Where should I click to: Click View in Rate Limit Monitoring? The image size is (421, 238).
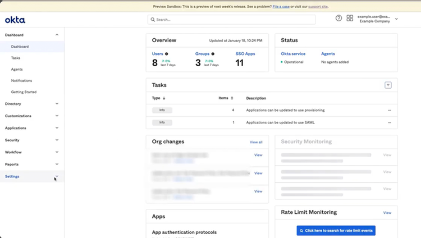pyautogui.click(x=387, y=213)
